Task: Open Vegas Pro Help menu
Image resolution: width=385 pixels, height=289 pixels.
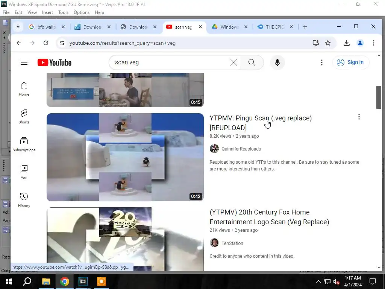Action: pos(99,12)
